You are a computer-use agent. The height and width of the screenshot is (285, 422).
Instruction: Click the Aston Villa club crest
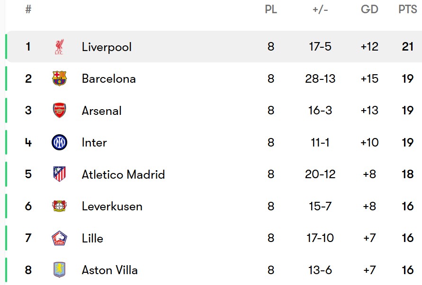pos(59,270)
